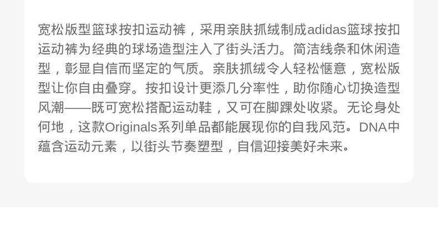Image resolution: width=438 pixels, height=247 pixels.
Task: Click the phrase "以街头节奏塑型"
Action: pos(177,147)
